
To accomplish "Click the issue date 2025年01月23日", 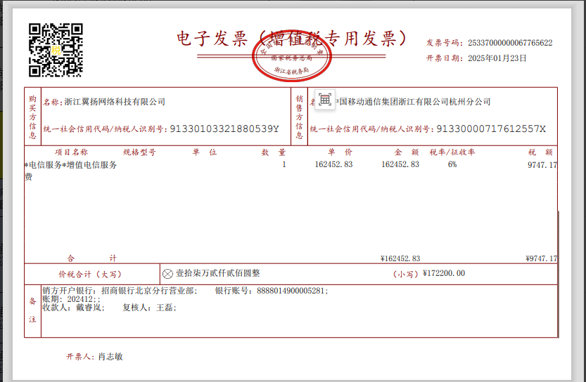I will (497, 58).
